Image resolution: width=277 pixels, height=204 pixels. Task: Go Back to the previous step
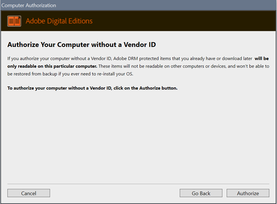click(x=201, y=193)
